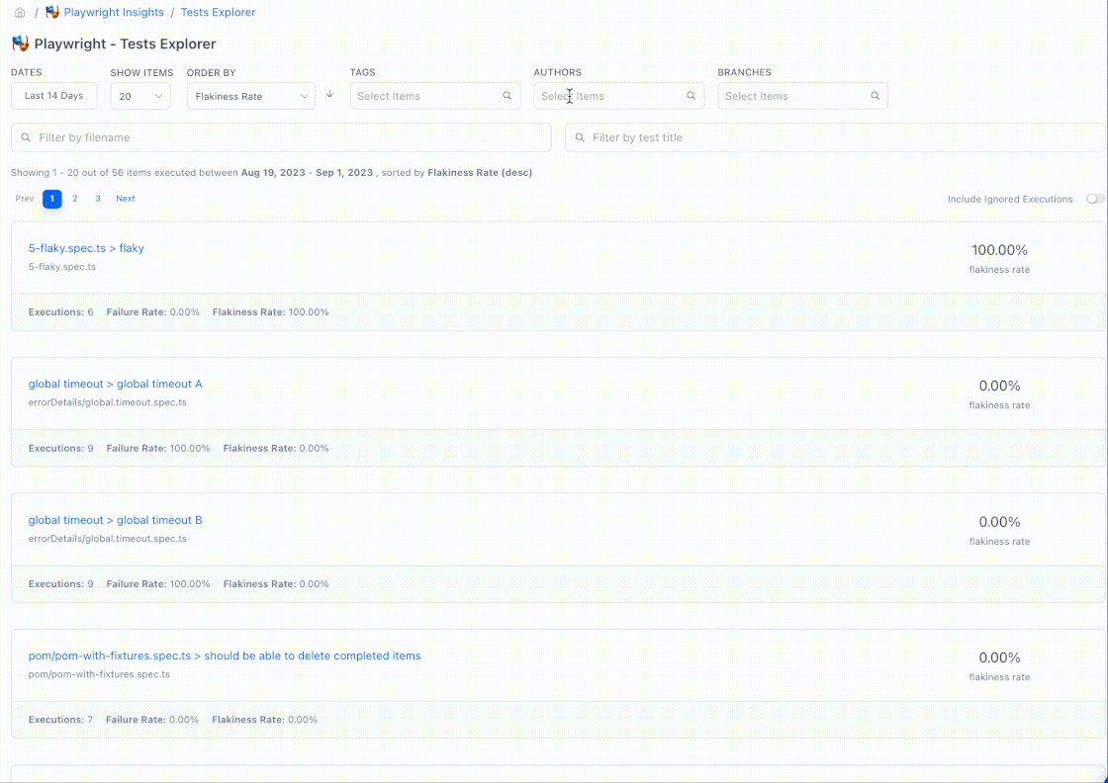Screen dimensions: 1108x783
Task: Click magnifier icon in filename filter
Action: pyautogui.click(x=26, y=137)
